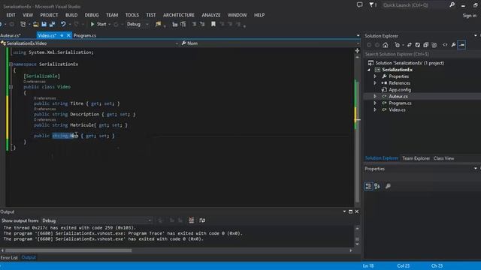Open the ARCHITECTURE menu
The height and width of the screenshot is (270, 481).
coord(179,15)
